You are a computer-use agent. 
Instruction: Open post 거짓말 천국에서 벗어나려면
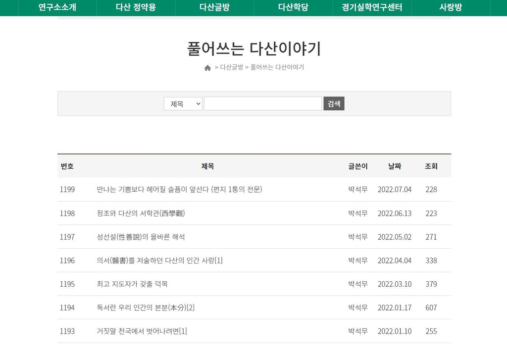[x=142, y=331]
